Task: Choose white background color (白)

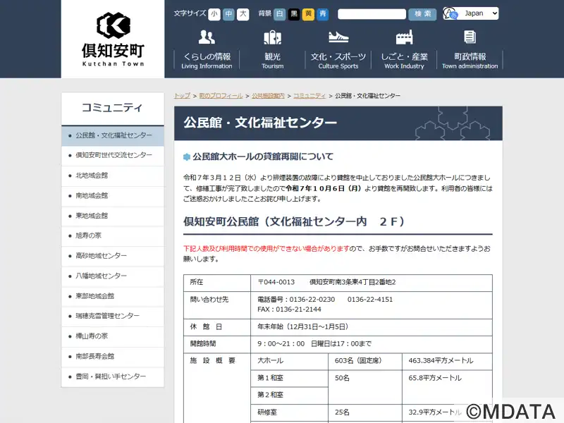Action: tap(279, 14)
